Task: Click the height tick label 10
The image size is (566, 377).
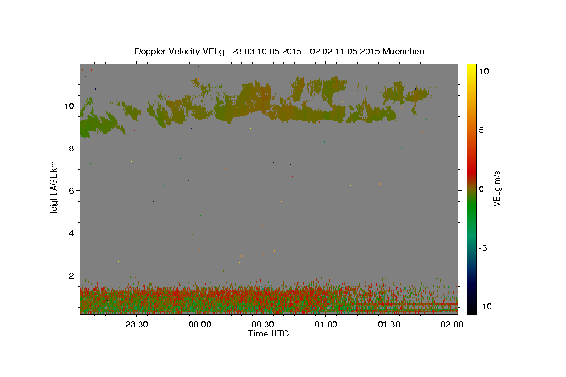Action: point(69,106)
